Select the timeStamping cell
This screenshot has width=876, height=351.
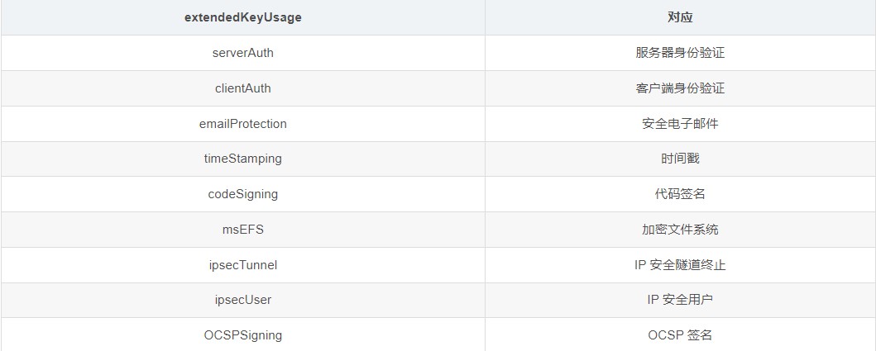[242, 159]
